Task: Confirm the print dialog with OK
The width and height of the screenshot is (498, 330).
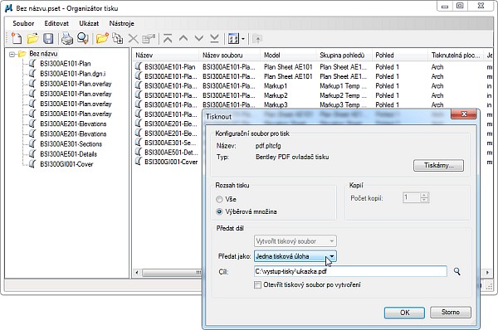Action: pyautogui.click(x=404, y=313)
